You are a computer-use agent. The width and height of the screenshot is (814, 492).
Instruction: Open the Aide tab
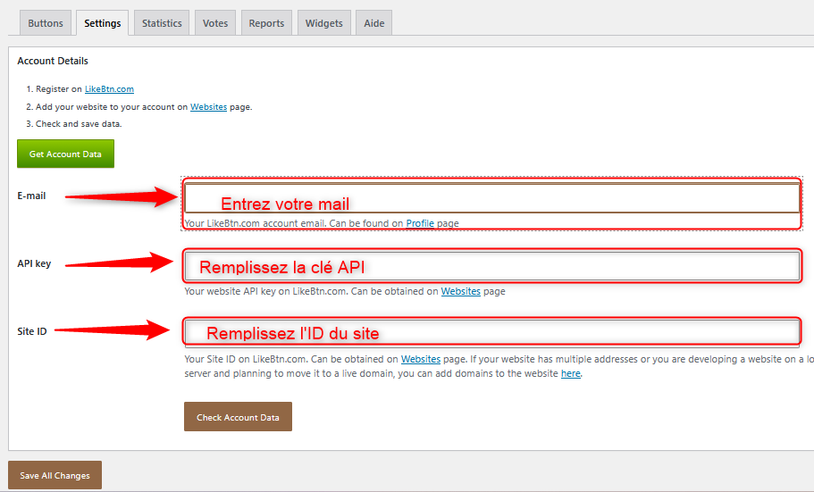coord(373,23)
